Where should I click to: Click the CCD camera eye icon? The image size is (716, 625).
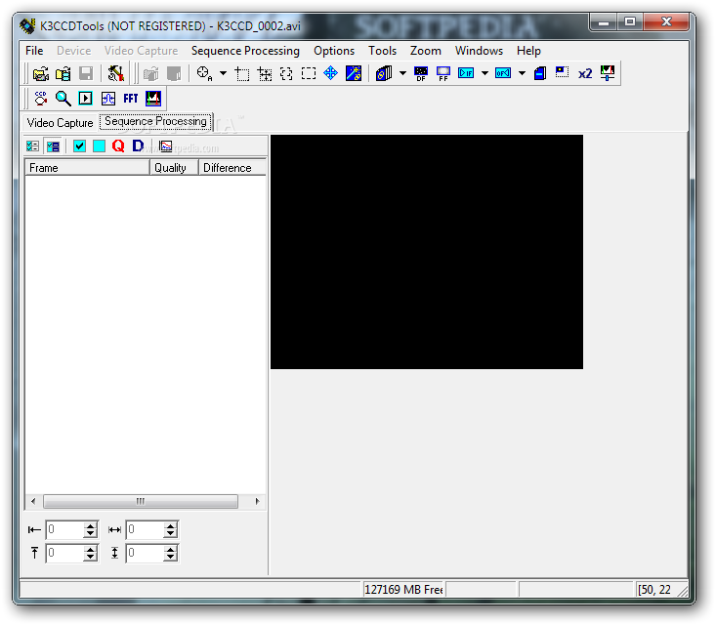pos(41,99)
